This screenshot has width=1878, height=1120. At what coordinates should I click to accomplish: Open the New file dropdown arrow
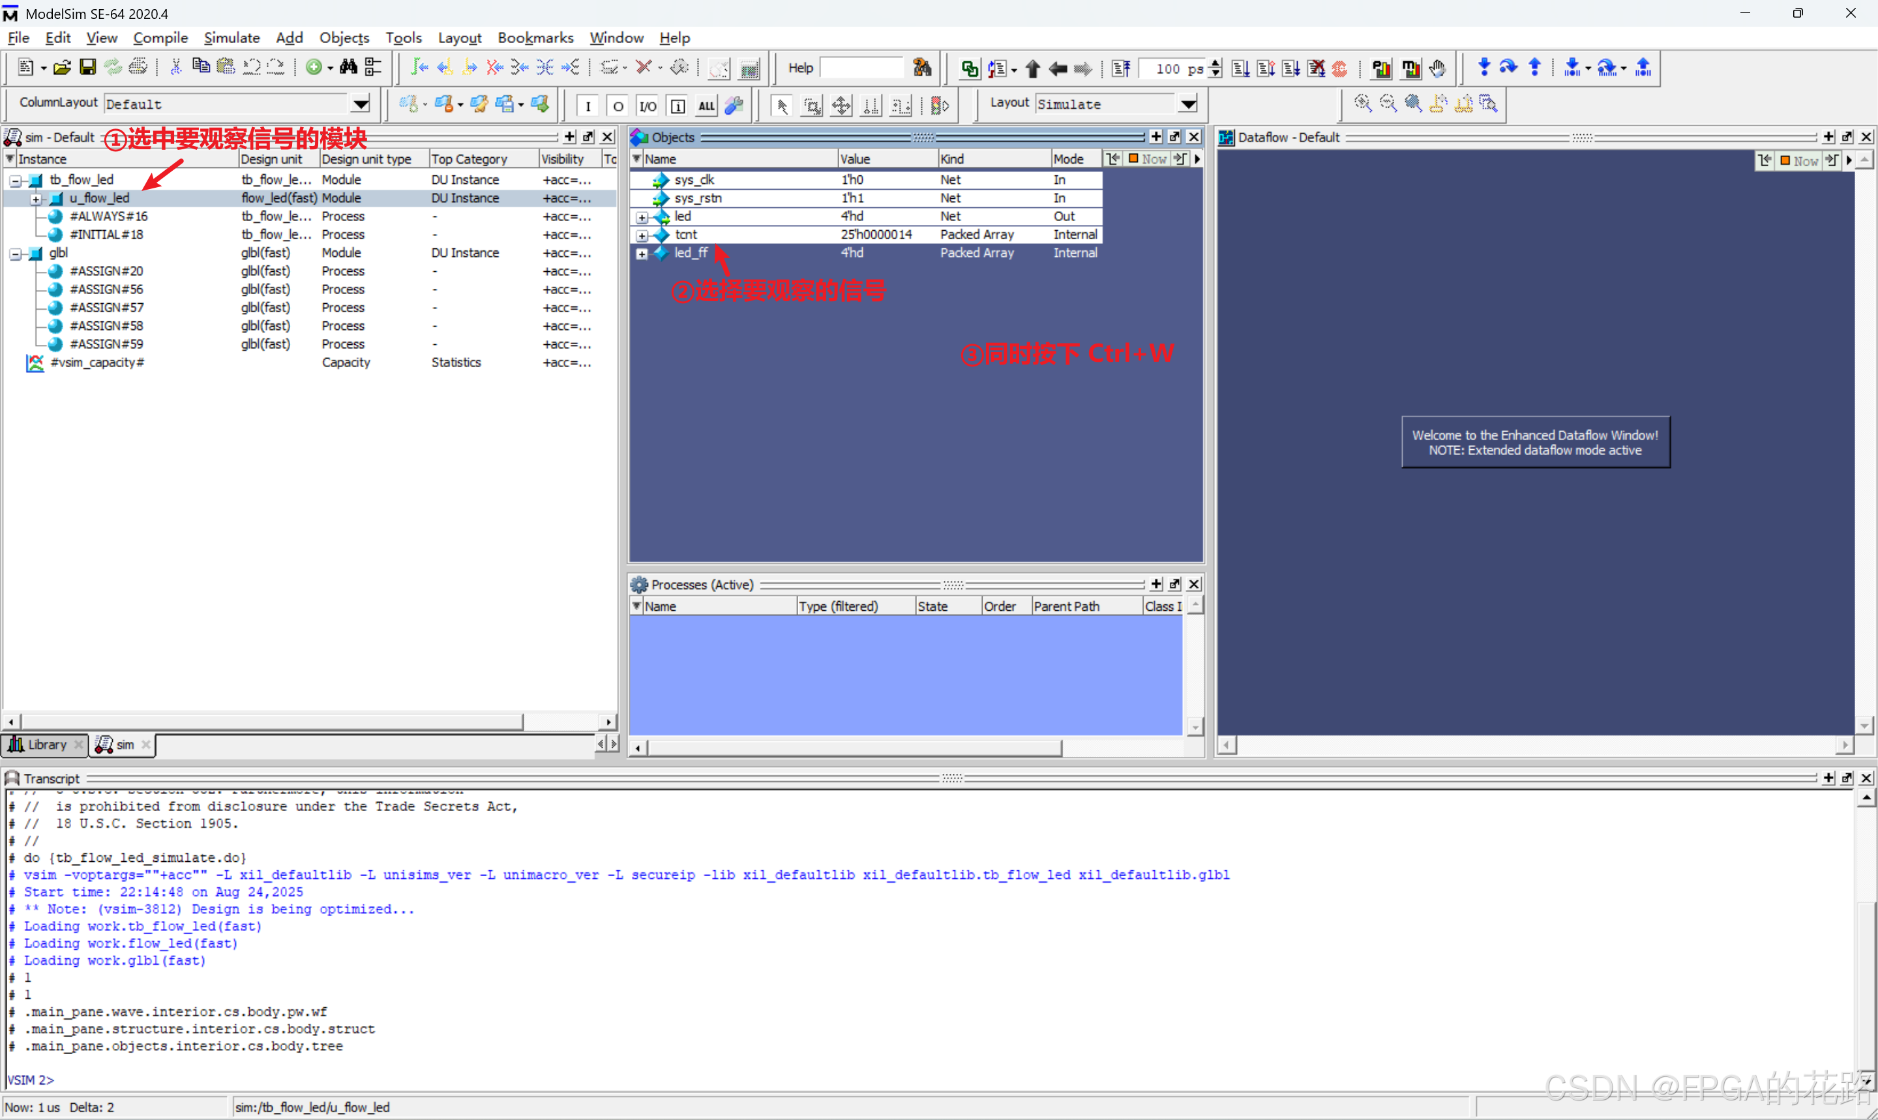tap(43, 68)
